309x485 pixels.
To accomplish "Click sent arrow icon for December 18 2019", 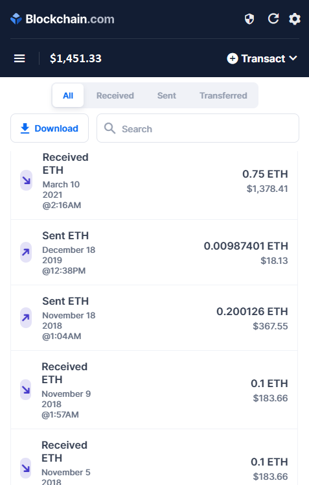I will coord(26,252).
